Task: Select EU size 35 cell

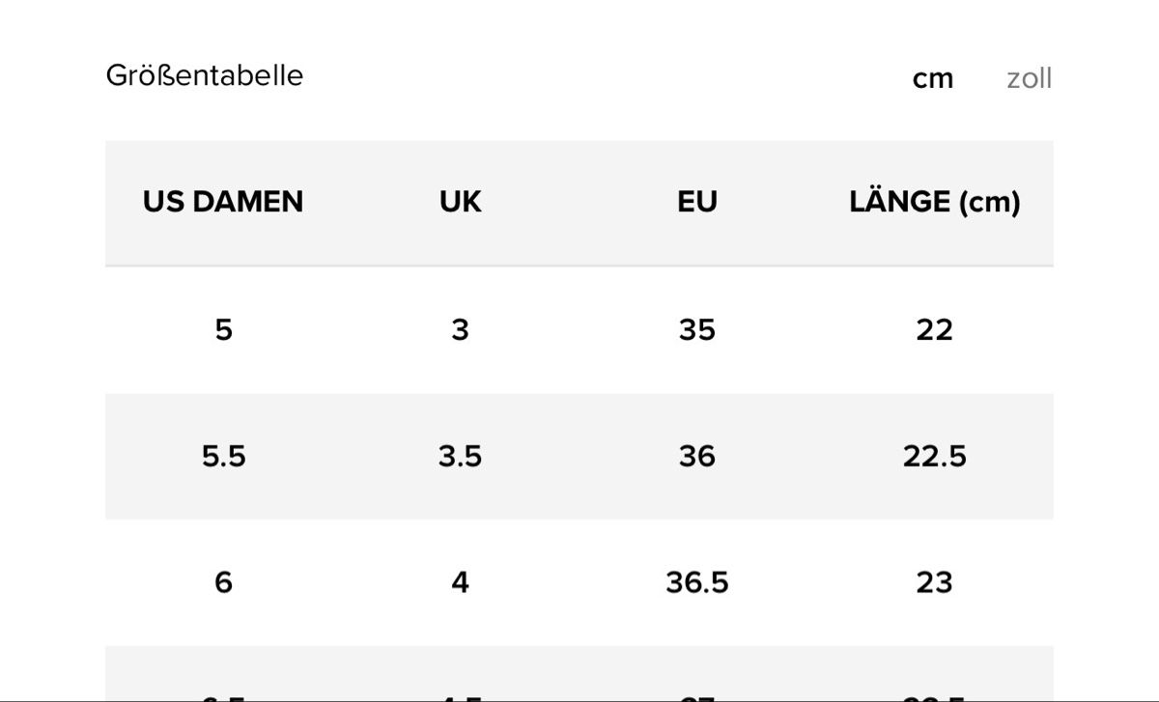Action: point(697,330)
